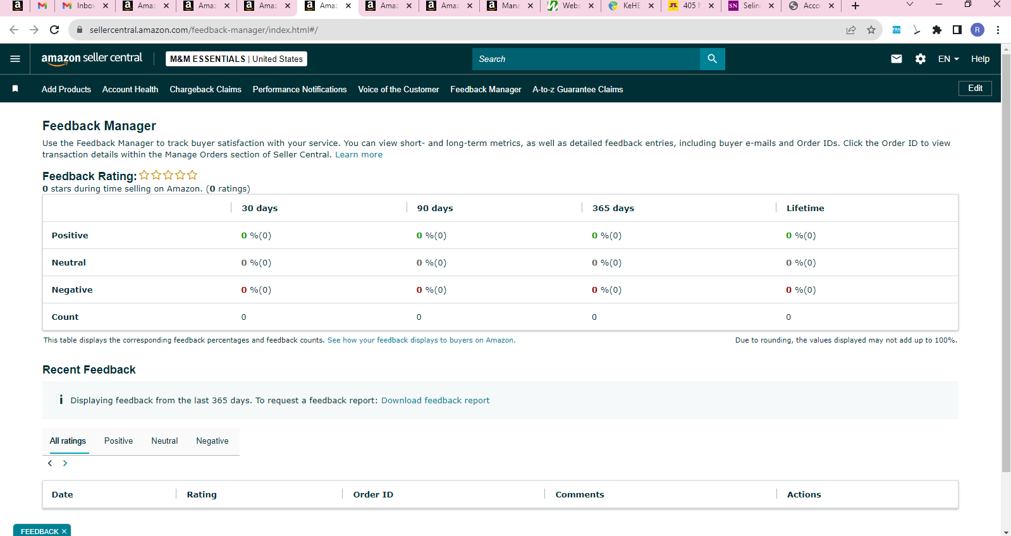Viewport: 1011px width, 536px height.
Task: Close the Acco tab
Action: point(831,6)
